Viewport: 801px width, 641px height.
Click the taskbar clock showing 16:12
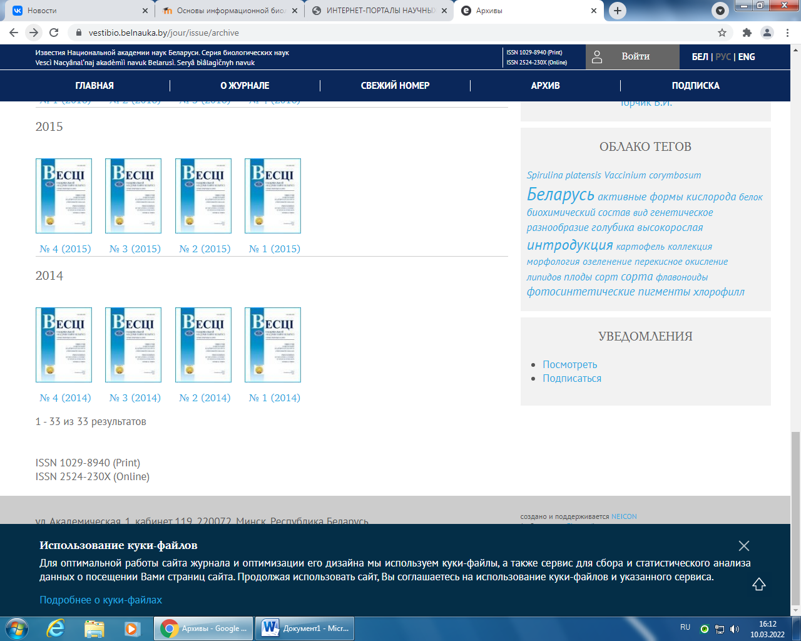click(x=767, y=629)
